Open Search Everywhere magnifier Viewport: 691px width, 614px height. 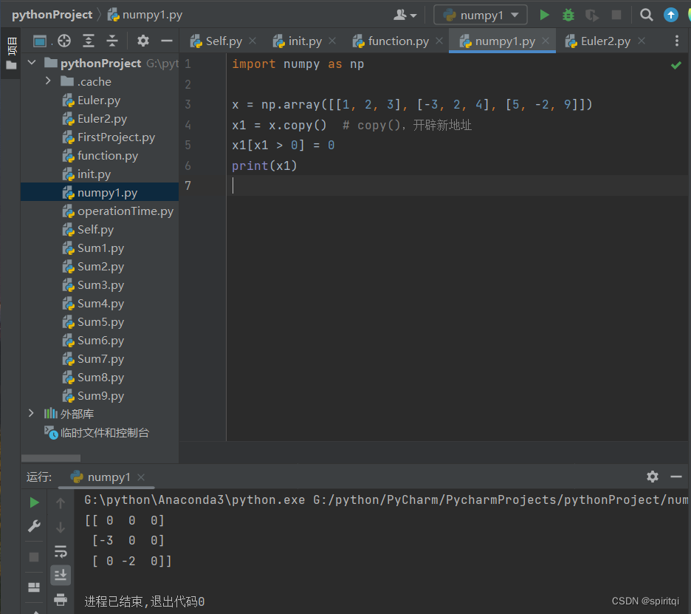pos(647,15)
